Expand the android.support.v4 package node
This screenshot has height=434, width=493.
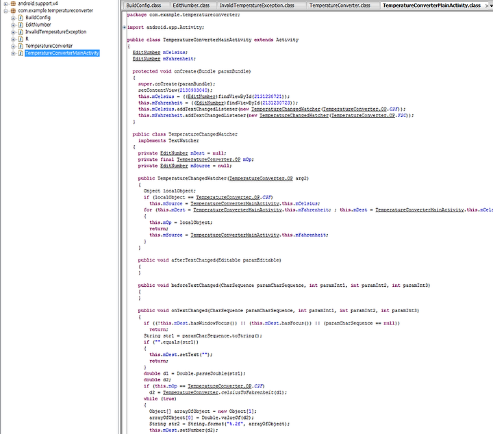tap(5, 4)
